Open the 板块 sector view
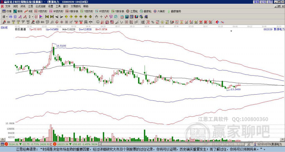This screenshot has height=152, width=285. click(18, 11)
